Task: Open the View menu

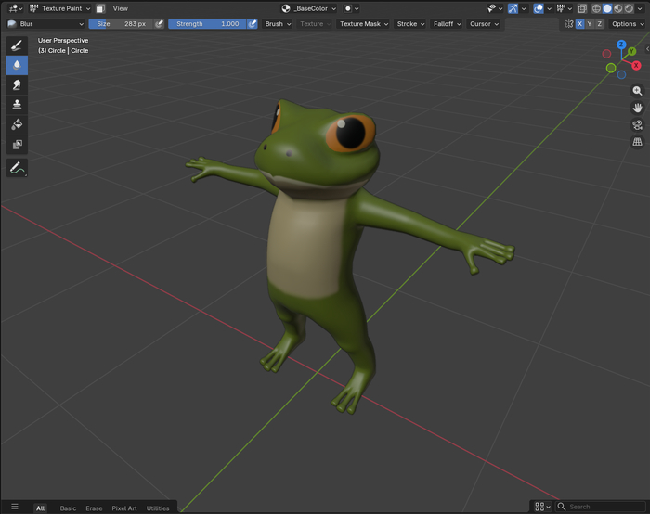Action: click(x=121, y=8)
